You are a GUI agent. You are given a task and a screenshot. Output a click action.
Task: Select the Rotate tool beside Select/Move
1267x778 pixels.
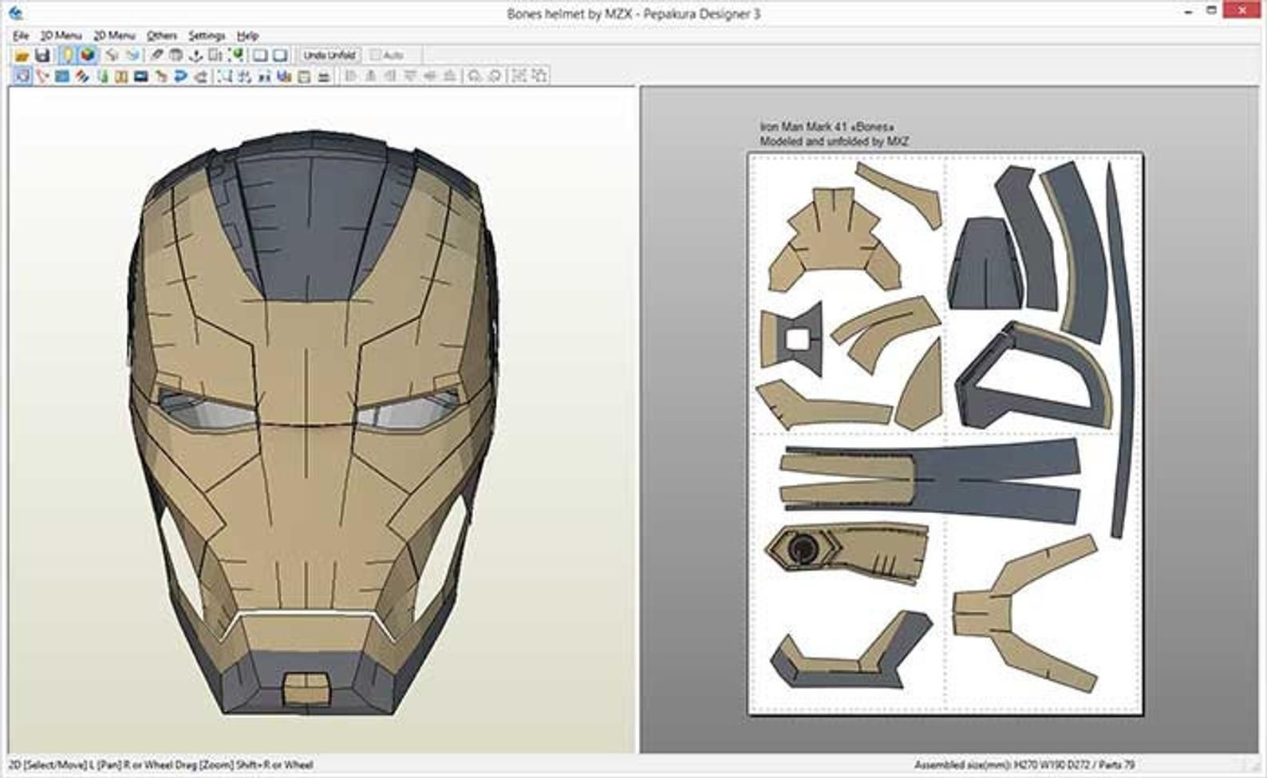42,77
